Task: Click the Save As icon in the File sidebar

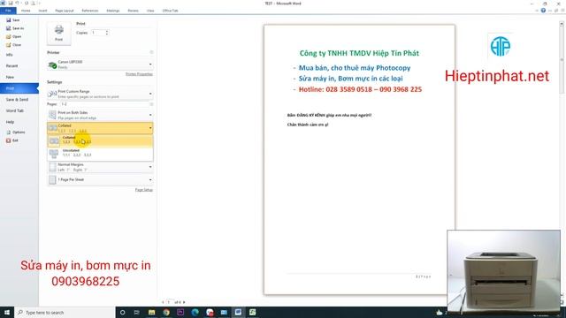Action: pyautogui.click(x=8, y=28)
